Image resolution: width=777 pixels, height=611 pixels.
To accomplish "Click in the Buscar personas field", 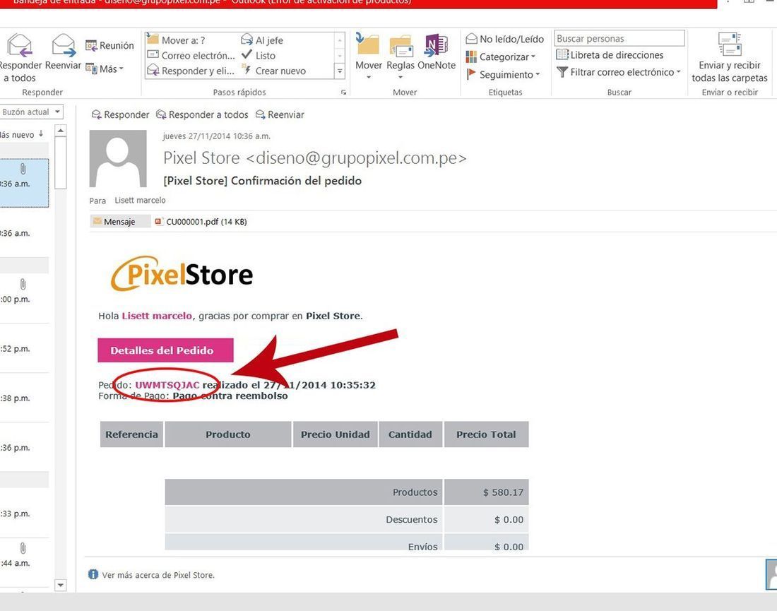I will click(619, 38).
